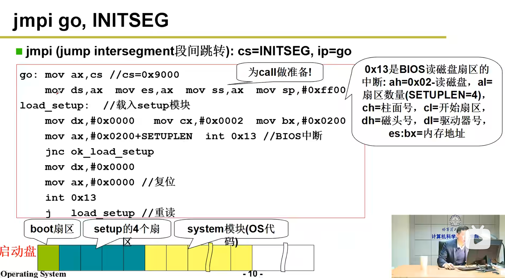
Task: Click the BIOS 0x13 interrupt explanation bubble
Action: [427, 101]
